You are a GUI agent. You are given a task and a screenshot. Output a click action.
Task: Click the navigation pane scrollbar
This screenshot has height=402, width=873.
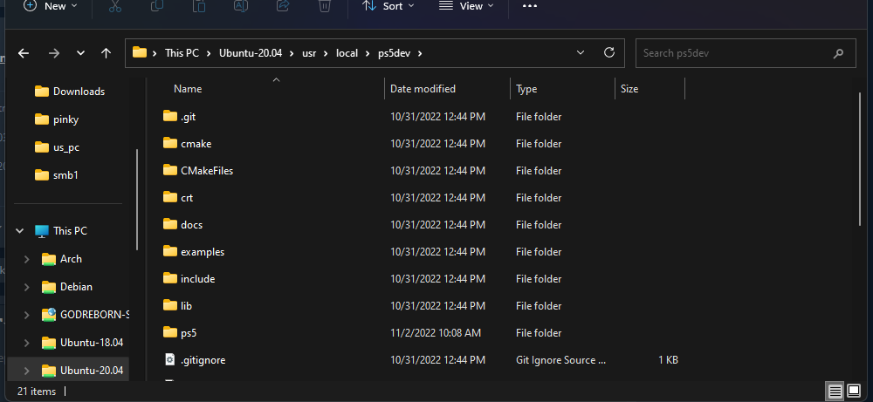tap(137, 201)
